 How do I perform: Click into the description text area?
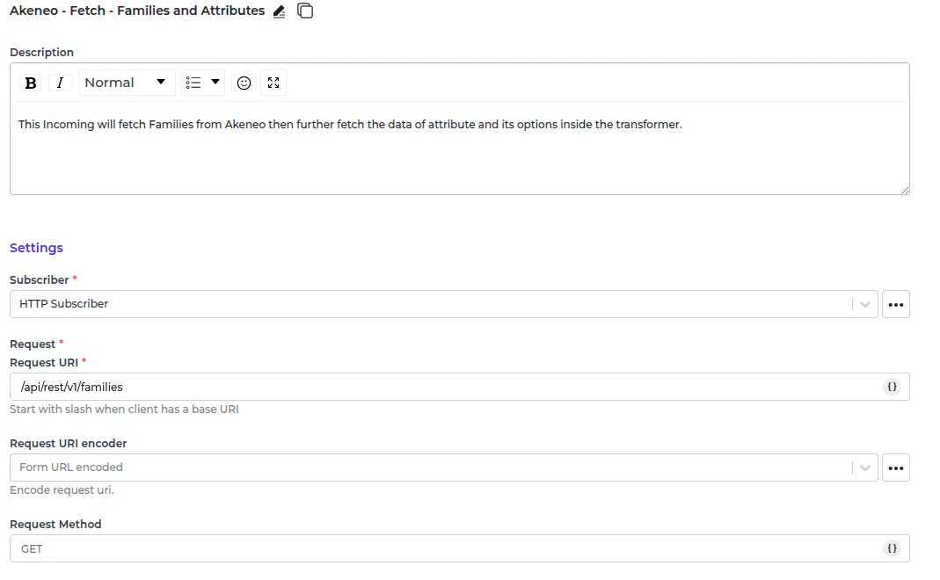click(x=459, y=148)
